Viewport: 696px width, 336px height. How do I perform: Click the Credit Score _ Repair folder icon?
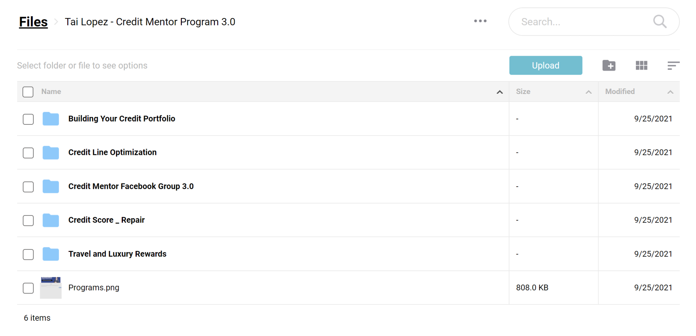click(x=51, y=220)
